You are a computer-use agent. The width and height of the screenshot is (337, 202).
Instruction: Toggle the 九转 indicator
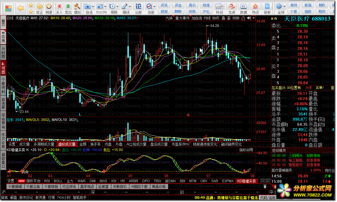click(x=169, y=18)
